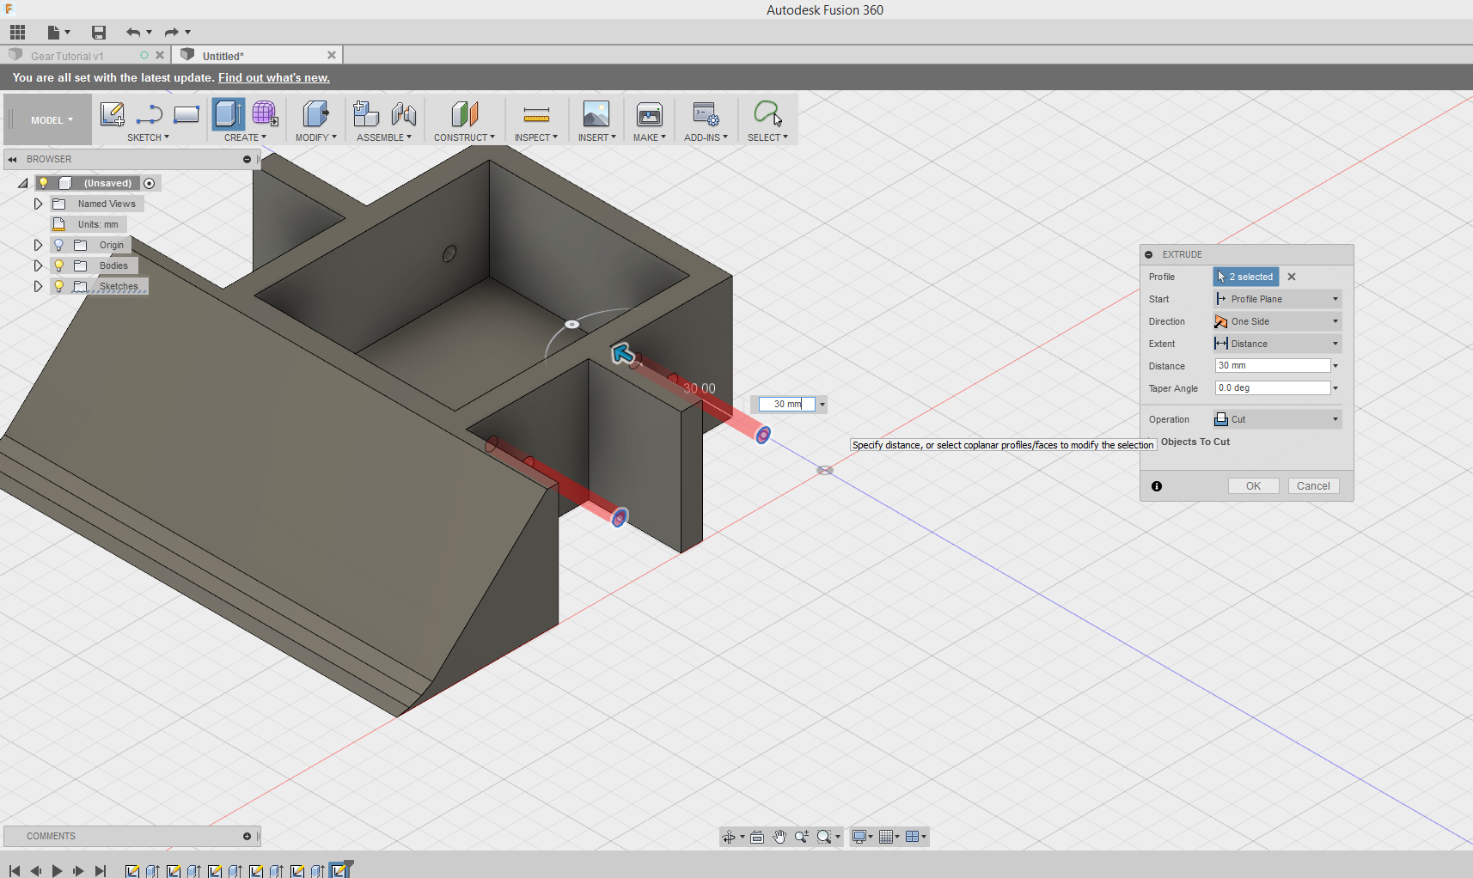1473x878 pixels.
Task: Click the Find out what's new link
Action: 273,77
